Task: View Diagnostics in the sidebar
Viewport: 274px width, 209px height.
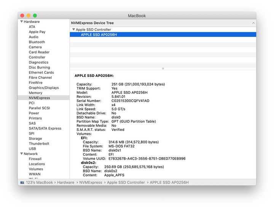Action: coord(38,62)
